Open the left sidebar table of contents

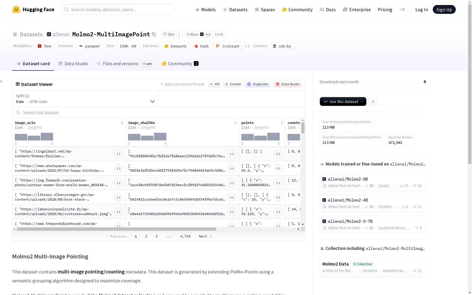[1, 81]
